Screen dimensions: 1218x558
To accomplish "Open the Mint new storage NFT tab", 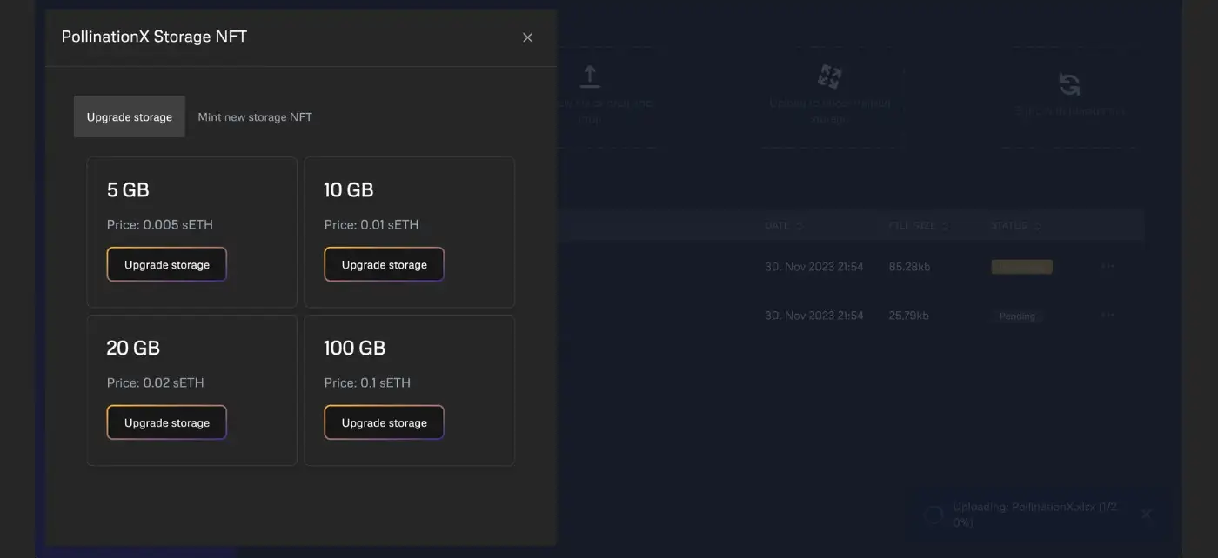I will click(x=255, y=116).
